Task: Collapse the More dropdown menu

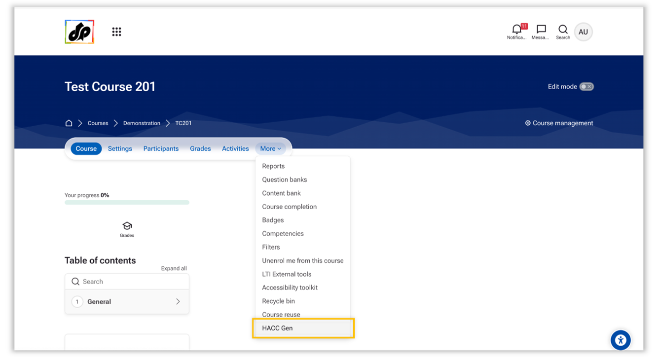Action: [270, 148]
